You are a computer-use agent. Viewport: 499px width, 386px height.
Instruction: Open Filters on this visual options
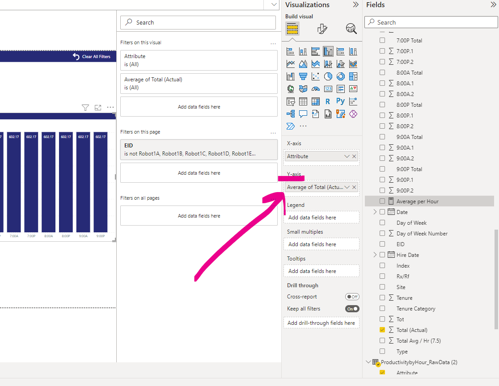(x=273, y=44)
